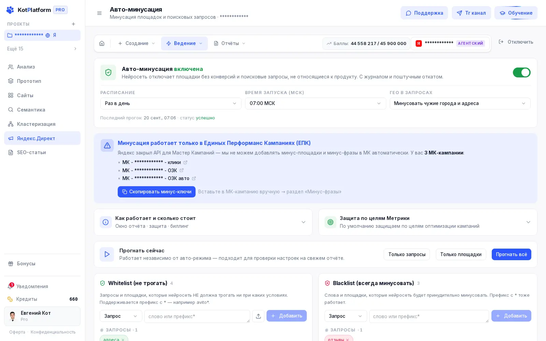Run Только запросы
Image resolution: width=546 pixels, height=341 pixels.
click(x=407, y=254)
